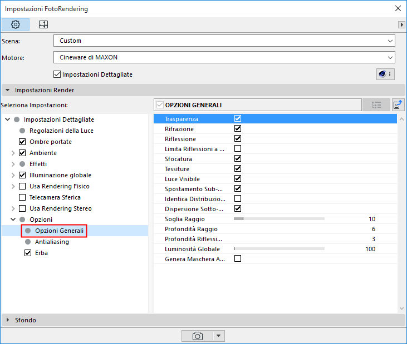Click the import/export settings icon button
The image size is (407, 344).
[398, 105]
